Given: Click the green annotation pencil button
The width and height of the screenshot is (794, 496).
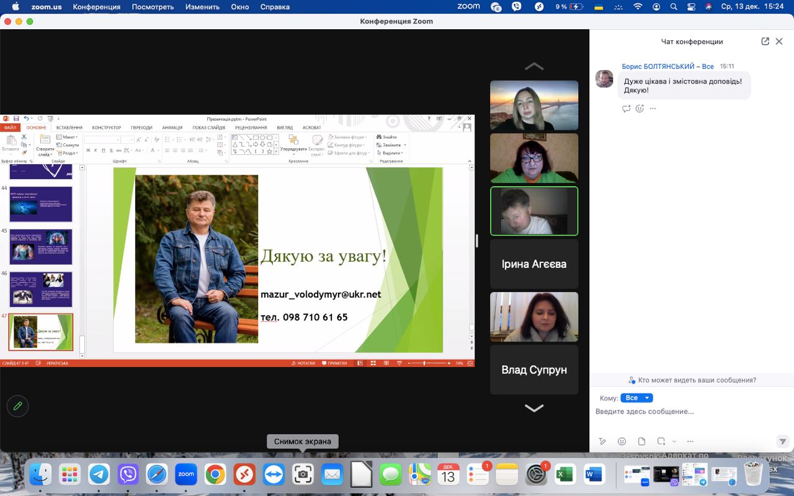Looking at the screenshot, I should pyautogui.click(x=17, y=406).
